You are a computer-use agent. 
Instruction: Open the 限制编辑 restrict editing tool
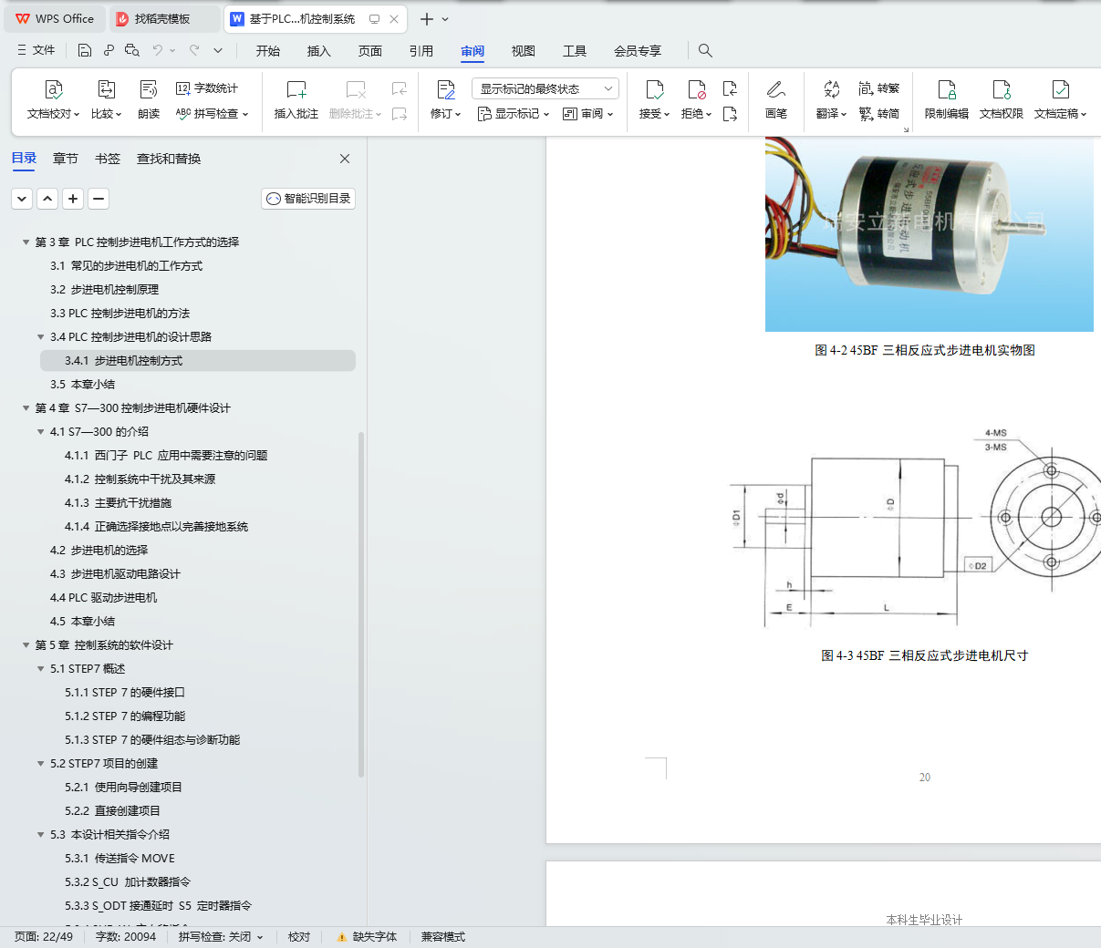pos(946,100)
